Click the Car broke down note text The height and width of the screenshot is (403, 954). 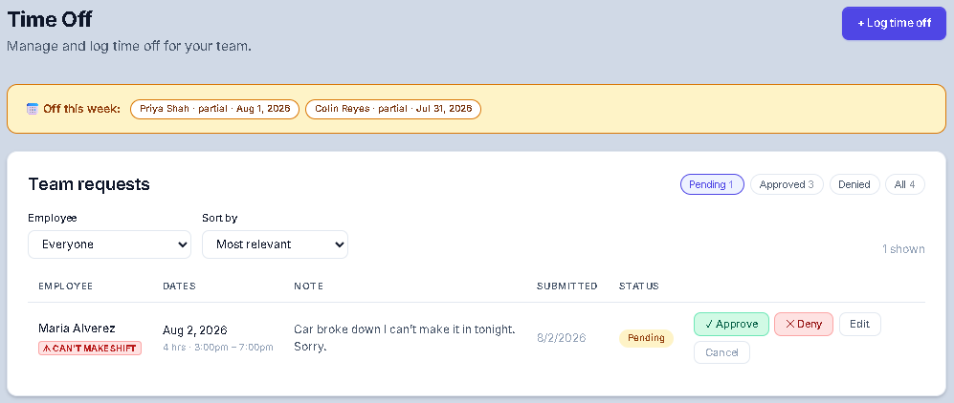(405, 338)
